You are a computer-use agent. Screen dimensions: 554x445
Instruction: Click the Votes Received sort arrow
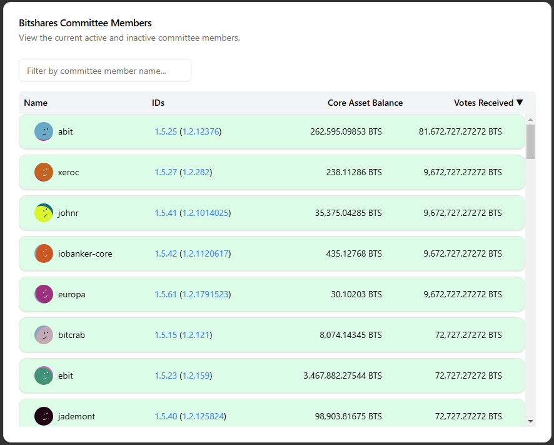520,103
